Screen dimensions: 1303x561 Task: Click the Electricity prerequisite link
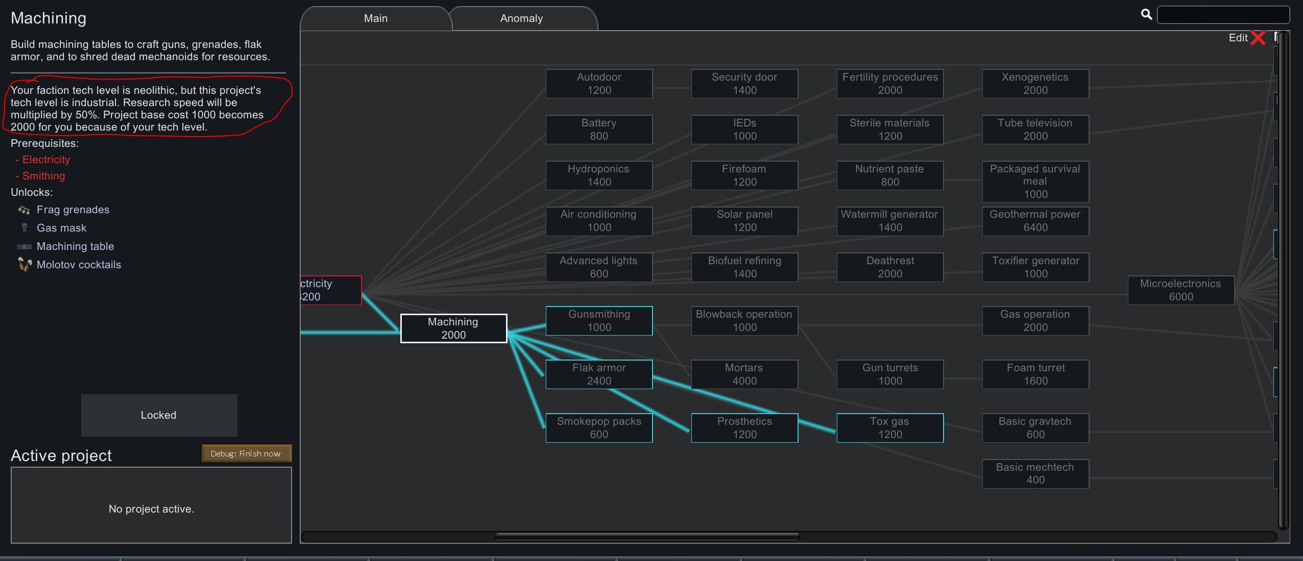pyautogui.click(x=46, y=160)
